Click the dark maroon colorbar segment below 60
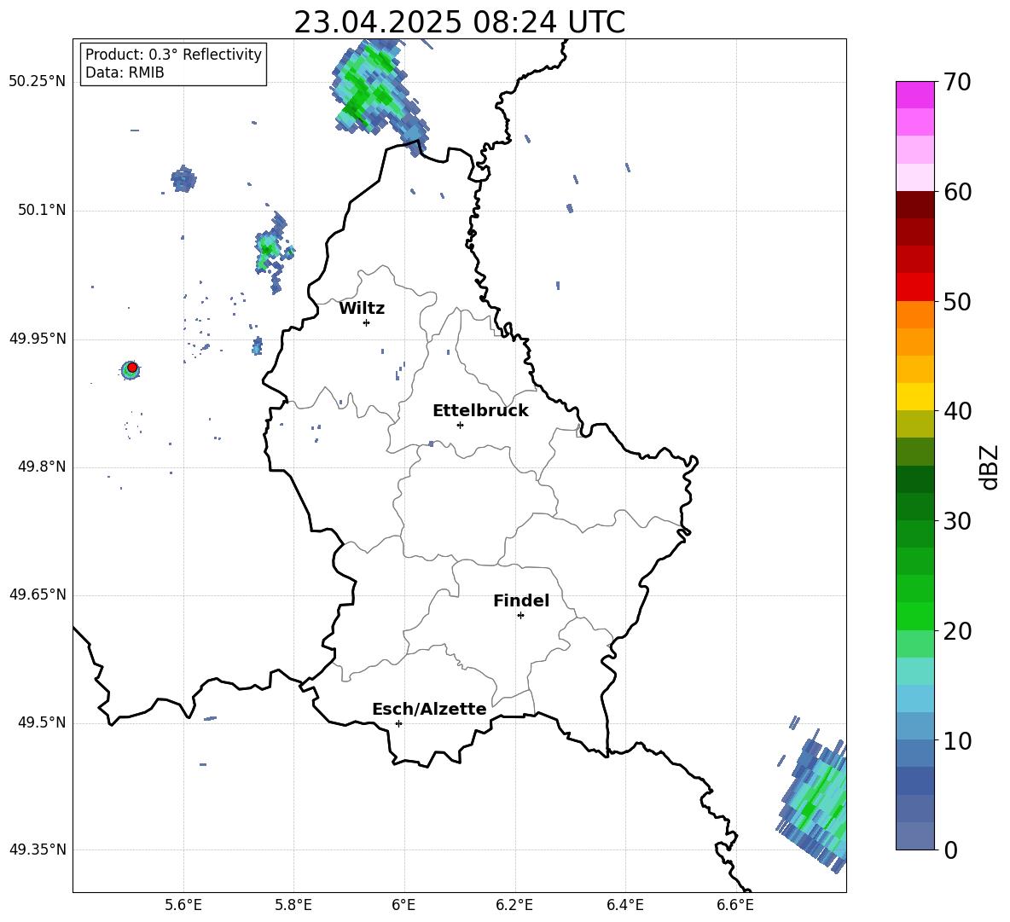1010x922 pixels. pyautogui.click(x=915, y=205)
